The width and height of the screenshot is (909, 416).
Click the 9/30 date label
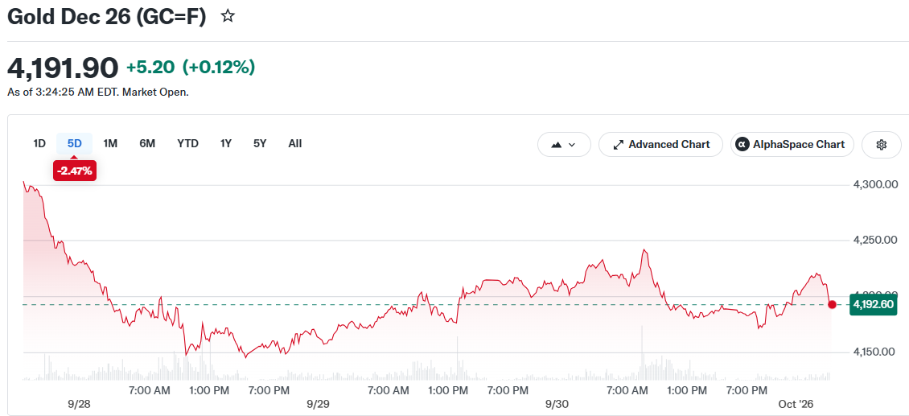pyautogui.click(x=557, y=404)
